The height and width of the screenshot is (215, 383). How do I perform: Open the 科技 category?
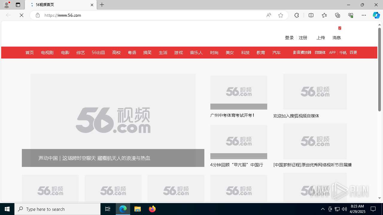coord(245,53)
